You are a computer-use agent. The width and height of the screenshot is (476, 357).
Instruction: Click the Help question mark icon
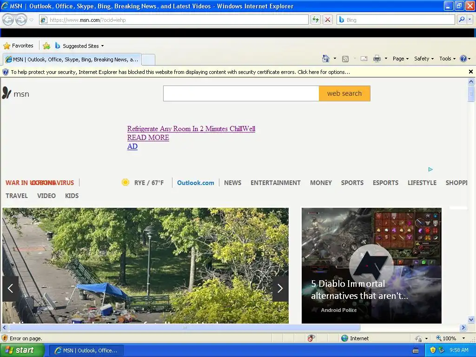pos(463,59)
